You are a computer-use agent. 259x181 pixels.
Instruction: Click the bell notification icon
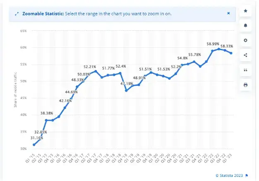click(245, 26)
